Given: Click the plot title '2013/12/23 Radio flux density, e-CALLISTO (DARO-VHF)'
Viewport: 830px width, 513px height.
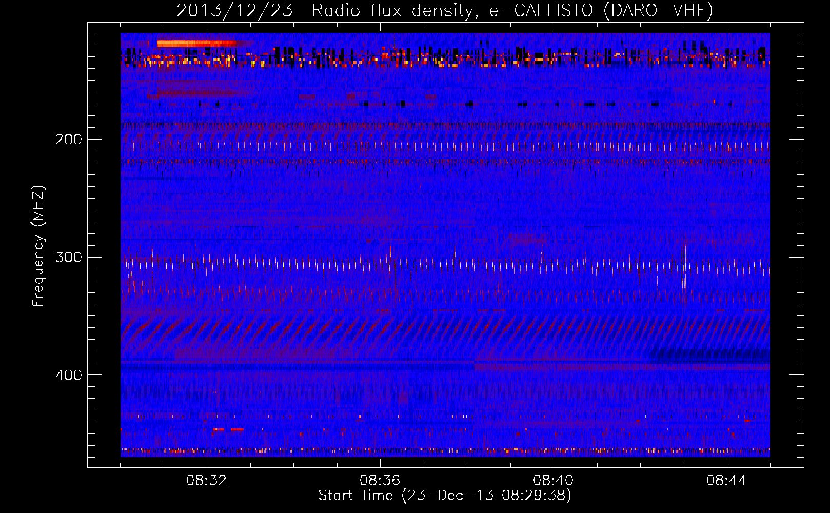Looking at the screenshot, I should coord(445,10).
